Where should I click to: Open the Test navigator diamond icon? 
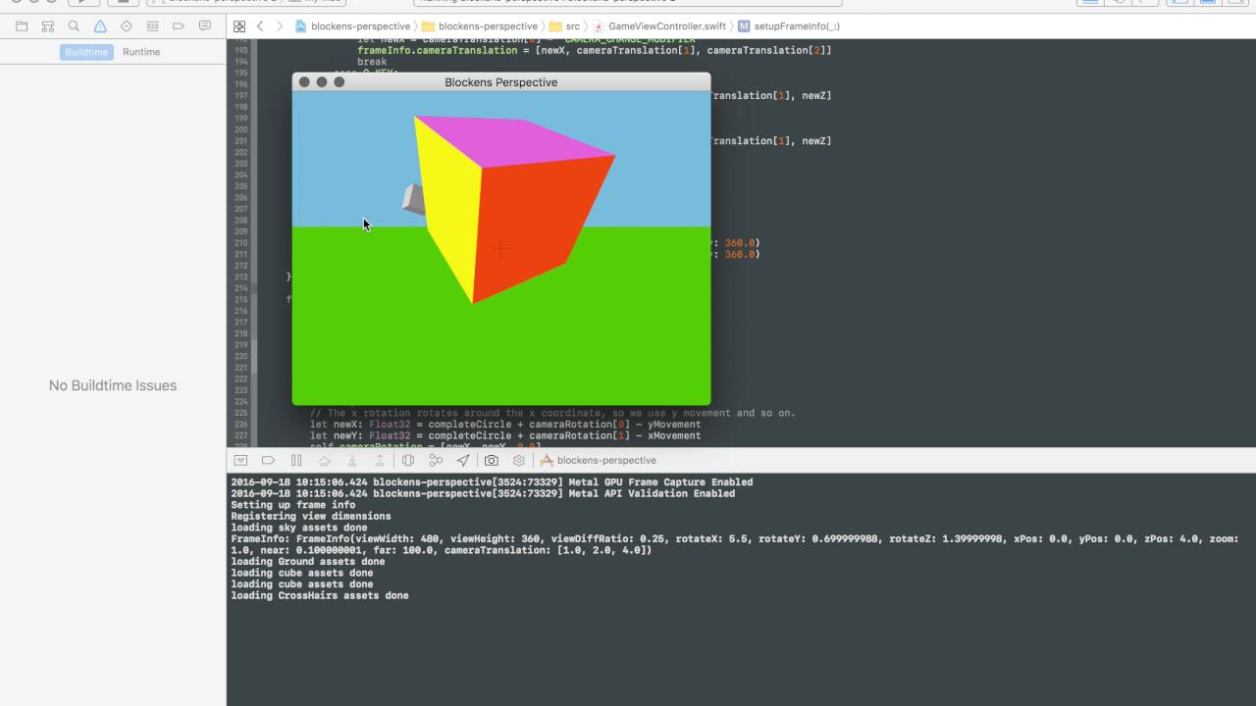tap(126, 26)
